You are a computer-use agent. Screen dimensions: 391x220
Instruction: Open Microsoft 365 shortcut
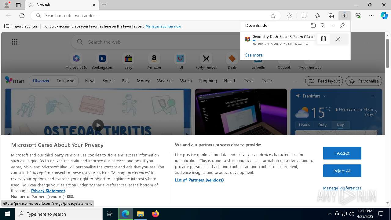click(x=76, y=61)
